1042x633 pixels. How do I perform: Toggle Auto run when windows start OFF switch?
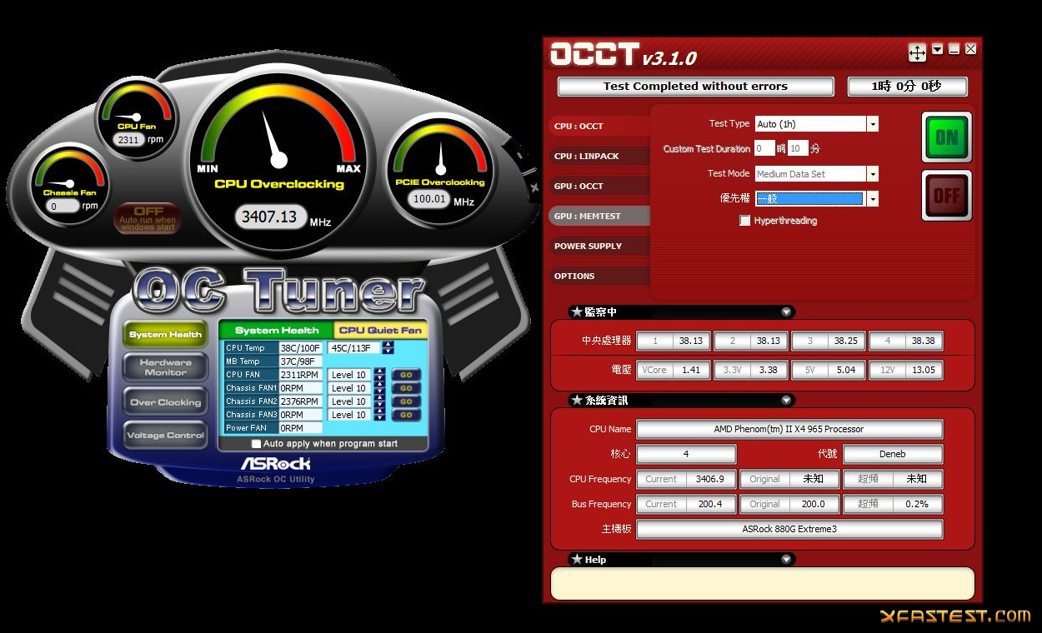(148, 218)
